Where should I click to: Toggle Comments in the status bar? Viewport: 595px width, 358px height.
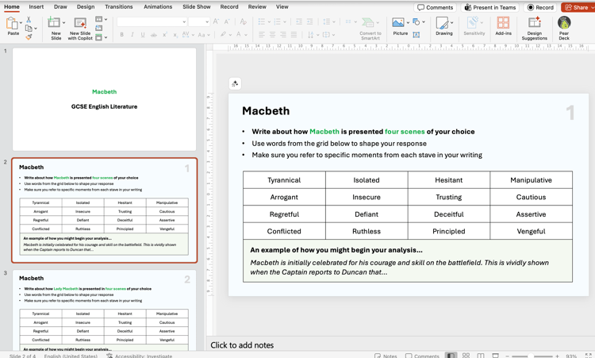(422, 355)
